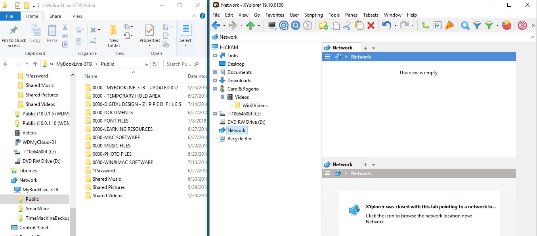
Task: Click the blue magnifier-circle icon in XYplorer toolbar
Action: (296, 25)
